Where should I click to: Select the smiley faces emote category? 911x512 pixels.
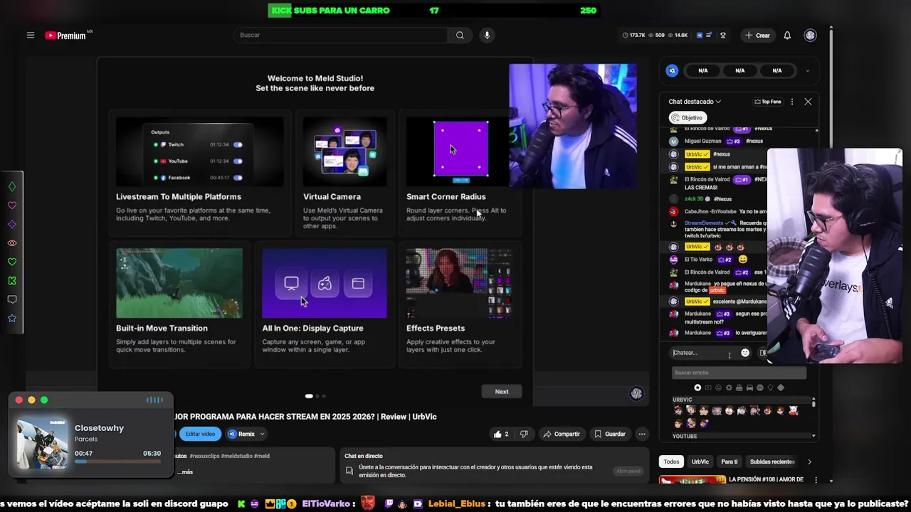[x=718, y=388]
